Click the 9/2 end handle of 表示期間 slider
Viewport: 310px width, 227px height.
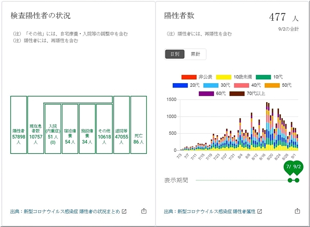297,180
